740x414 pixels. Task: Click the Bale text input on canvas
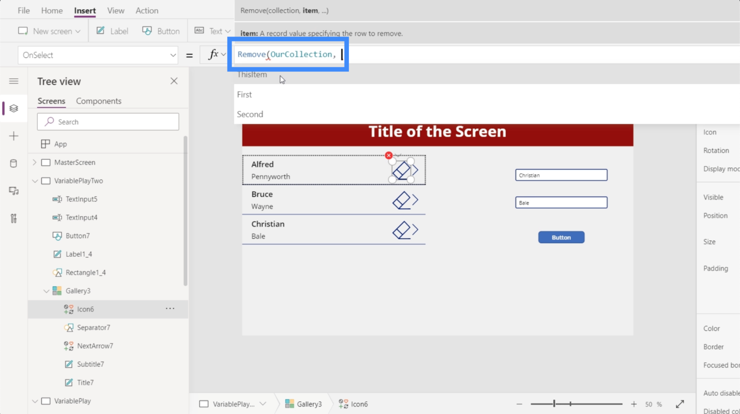pyautogui.click(x=561, y=203)
